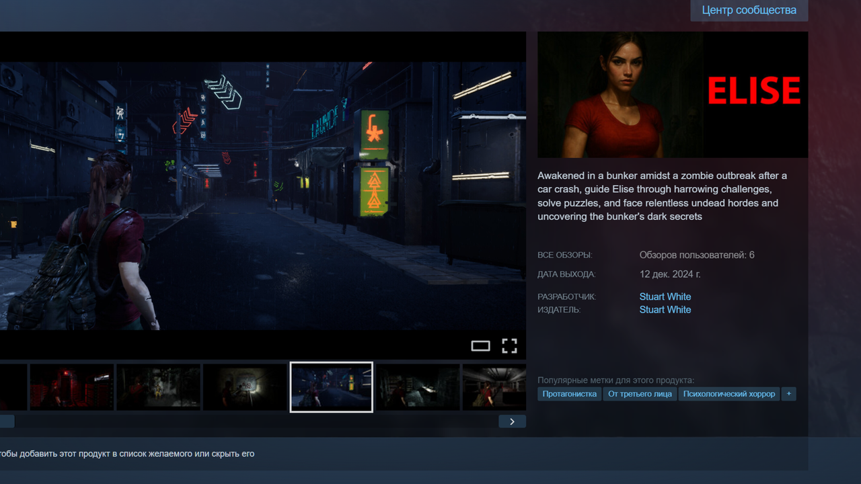Open the screenshot in fullscreen

tap(509, 346)
